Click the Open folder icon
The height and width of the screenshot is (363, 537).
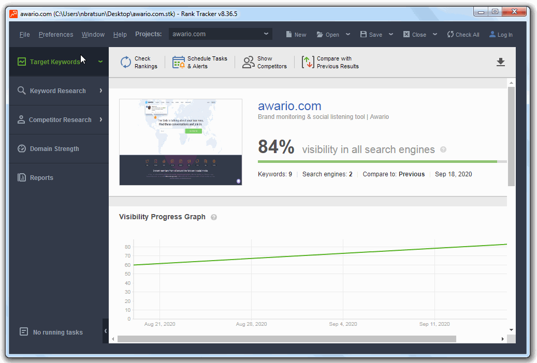[320, 35]
